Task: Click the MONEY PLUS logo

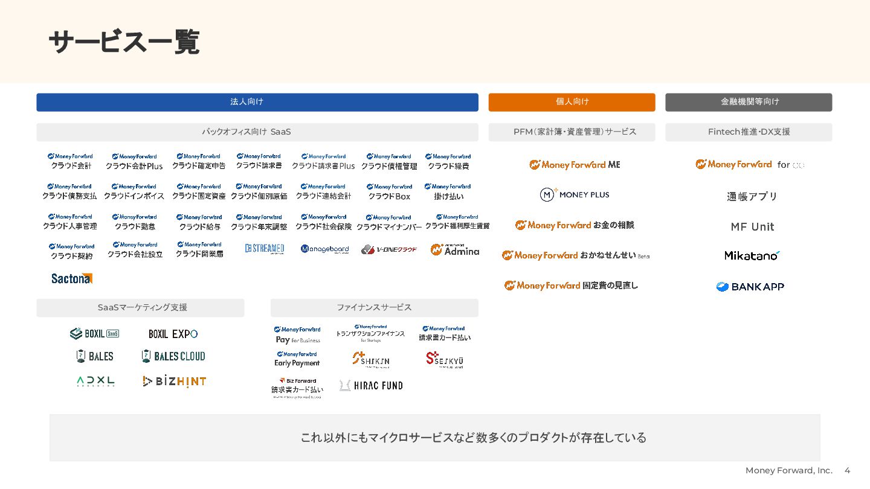Action: pos(575,194)
